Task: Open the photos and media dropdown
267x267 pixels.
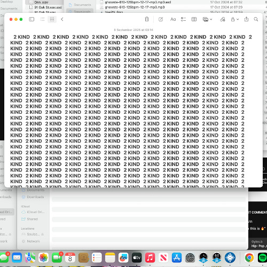Action: [x=207, y=19]
